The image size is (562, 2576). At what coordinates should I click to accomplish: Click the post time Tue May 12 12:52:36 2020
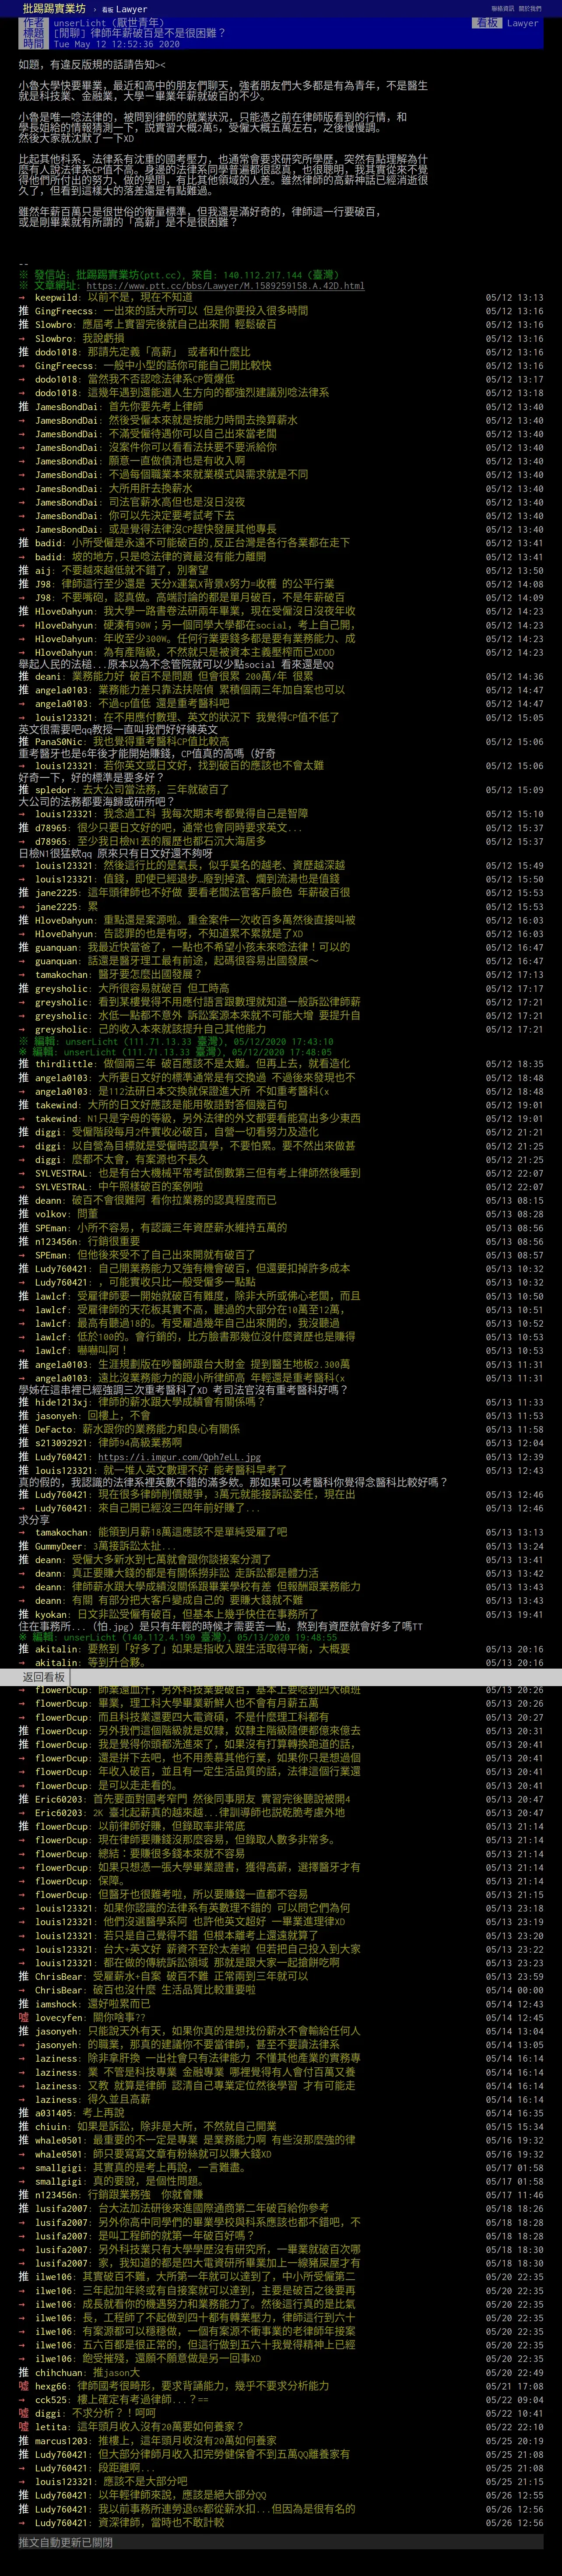tap(117, 44)
